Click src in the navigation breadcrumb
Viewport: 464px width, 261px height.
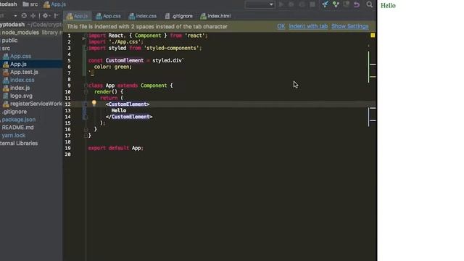pyautogui.click(x=34, y=4)
